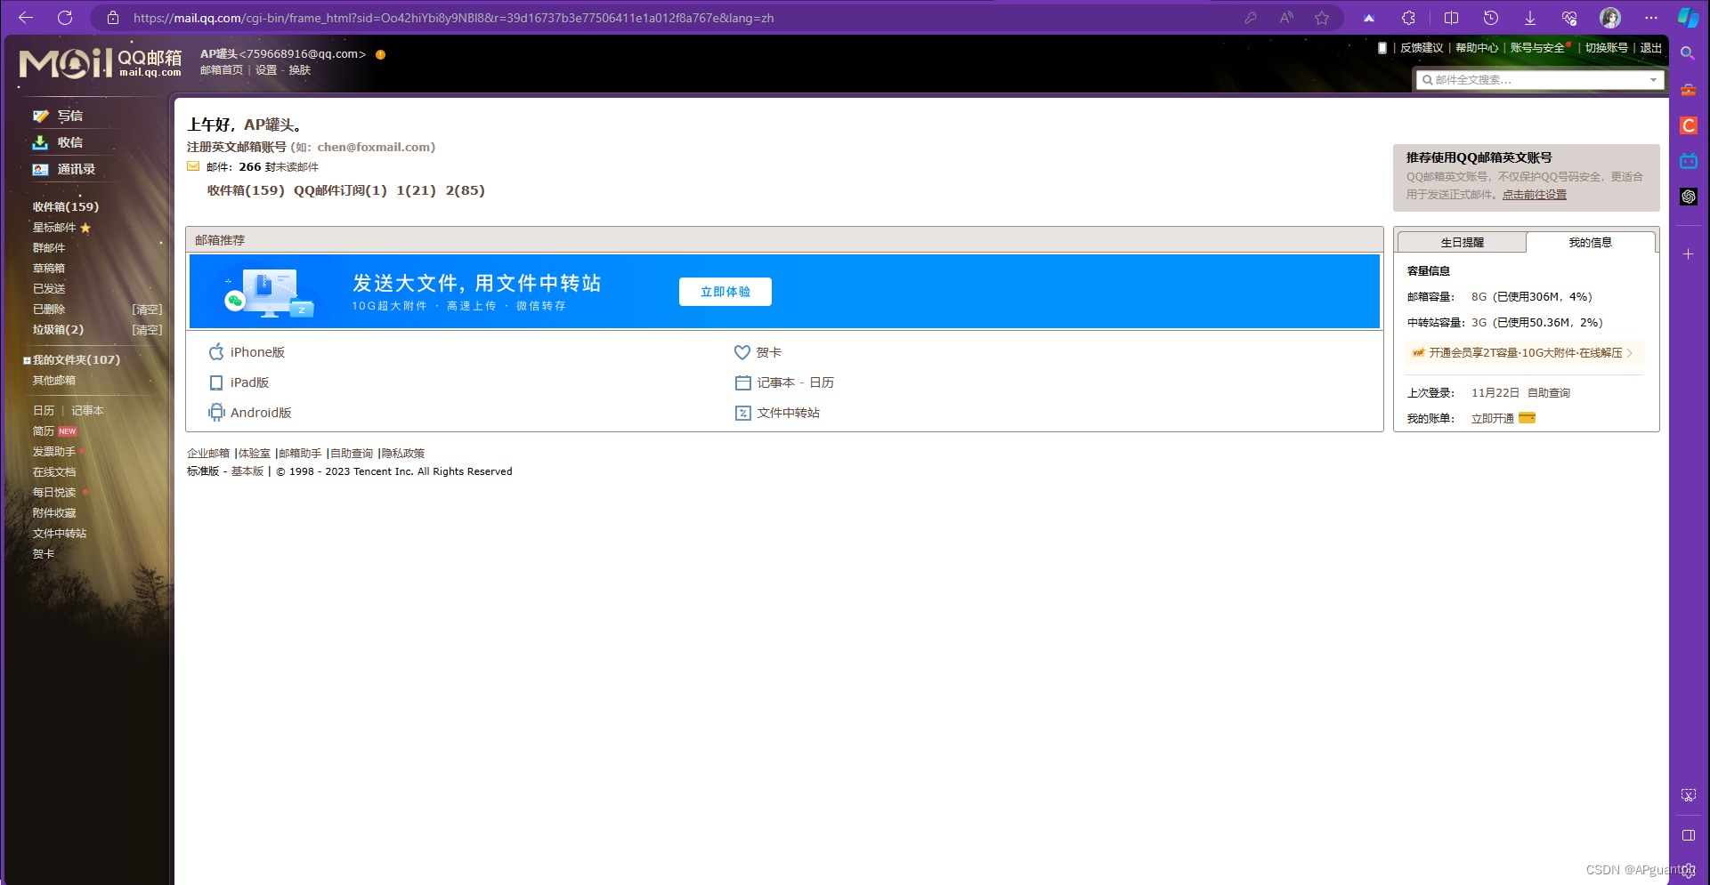Click the yellow card icon beside 立即开通
Viewport: 1710px width, 885px height.
(x=1527, y=418)
